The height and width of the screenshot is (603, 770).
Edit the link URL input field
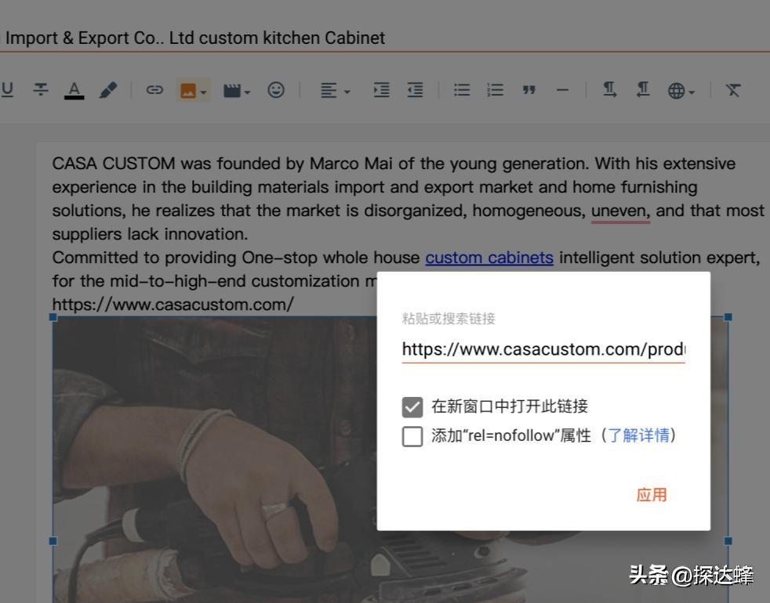543,348
